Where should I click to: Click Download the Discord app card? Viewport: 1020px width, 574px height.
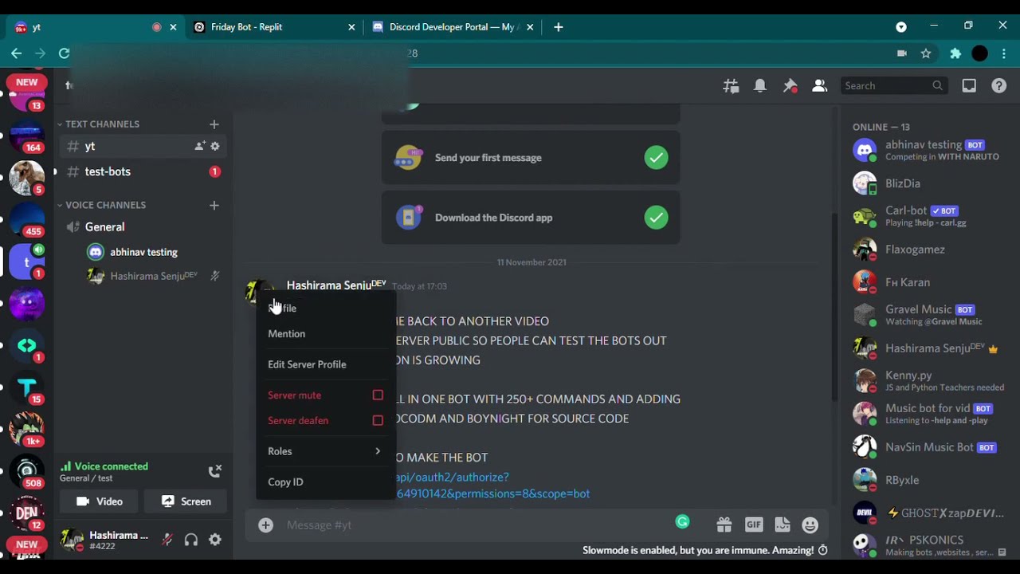click(x=531, y=218)
